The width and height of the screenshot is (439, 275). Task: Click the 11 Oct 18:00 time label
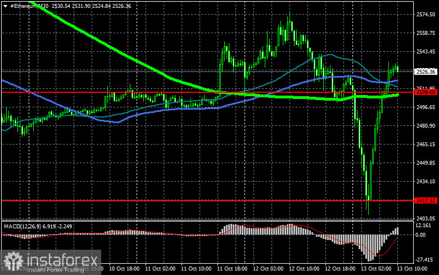[232, 269]
